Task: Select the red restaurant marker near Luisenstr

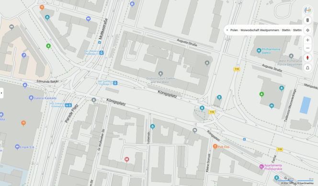Action: pos(127,160)
